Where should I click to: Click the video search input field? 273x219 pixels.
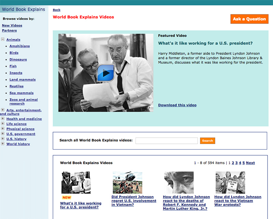click(167, 141)
